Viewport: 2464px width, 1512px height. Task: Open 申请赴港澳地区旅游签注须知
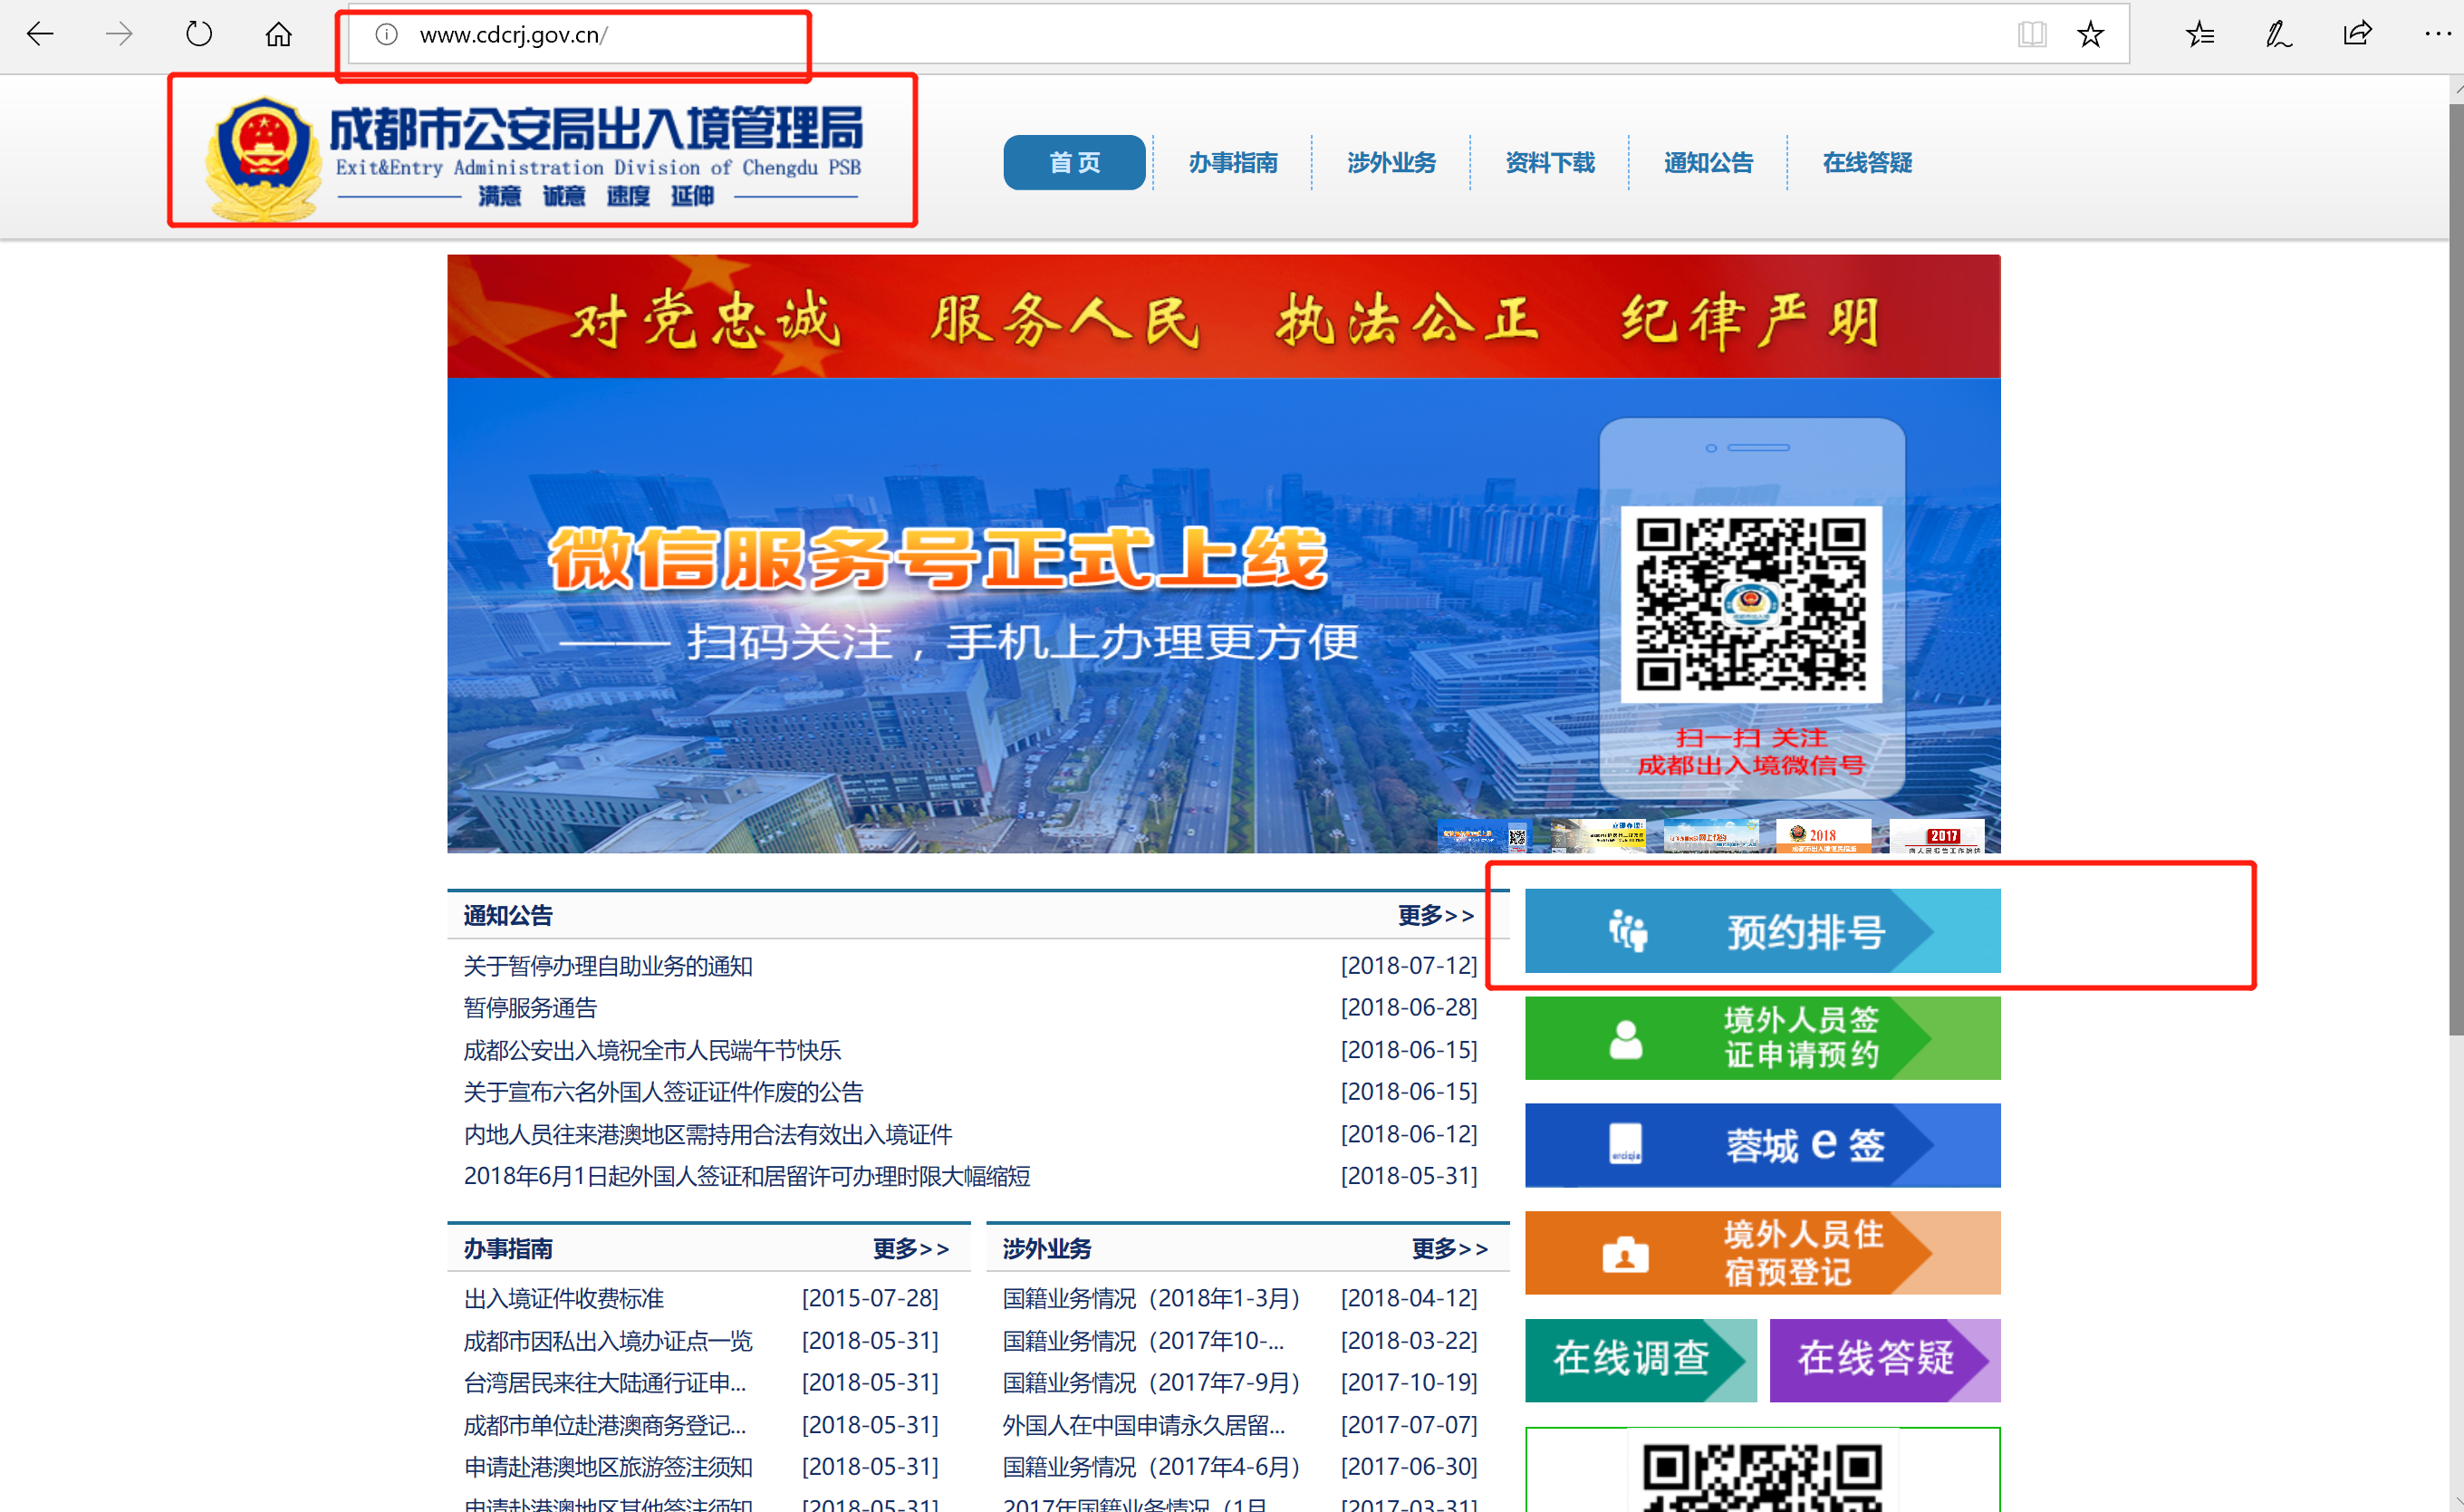click(608, 1467)
